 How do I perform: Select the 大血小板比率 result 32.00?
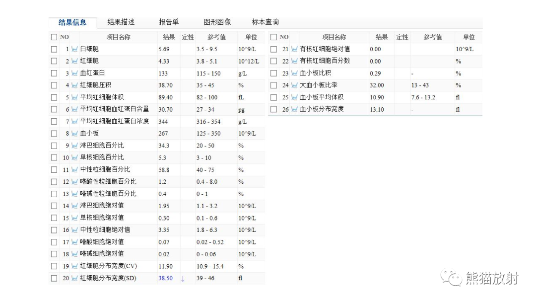tap(377, 85)
